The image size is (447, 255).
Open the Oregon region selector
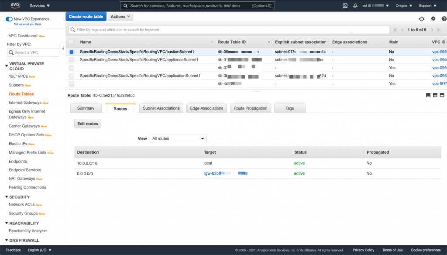click(403, 5)
